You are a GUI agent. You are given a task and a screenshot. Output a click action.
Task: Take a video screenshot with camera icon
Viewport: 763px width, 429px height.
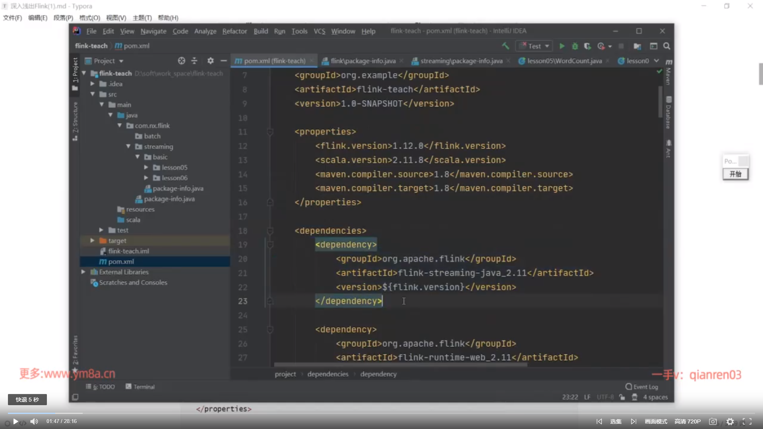click(713, 421)
